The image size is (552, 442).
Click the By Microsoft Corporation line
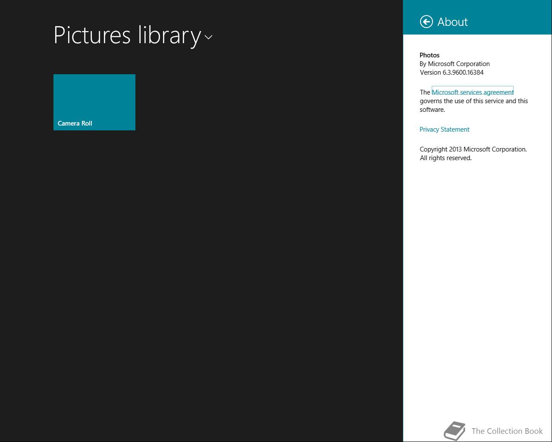coord(455,64)
